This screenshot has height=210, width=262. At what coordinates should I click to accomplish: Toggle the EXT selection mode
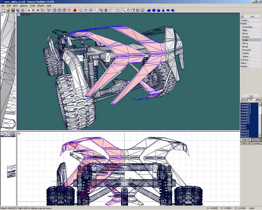click(244, 100)
